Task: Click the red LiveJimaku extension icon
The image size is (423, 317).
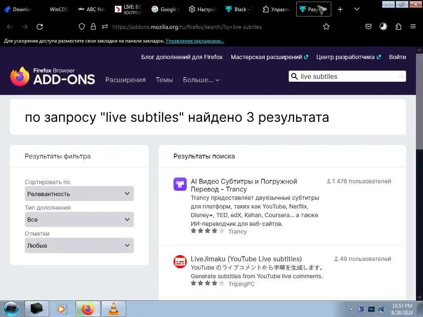Action: (180, 261)
